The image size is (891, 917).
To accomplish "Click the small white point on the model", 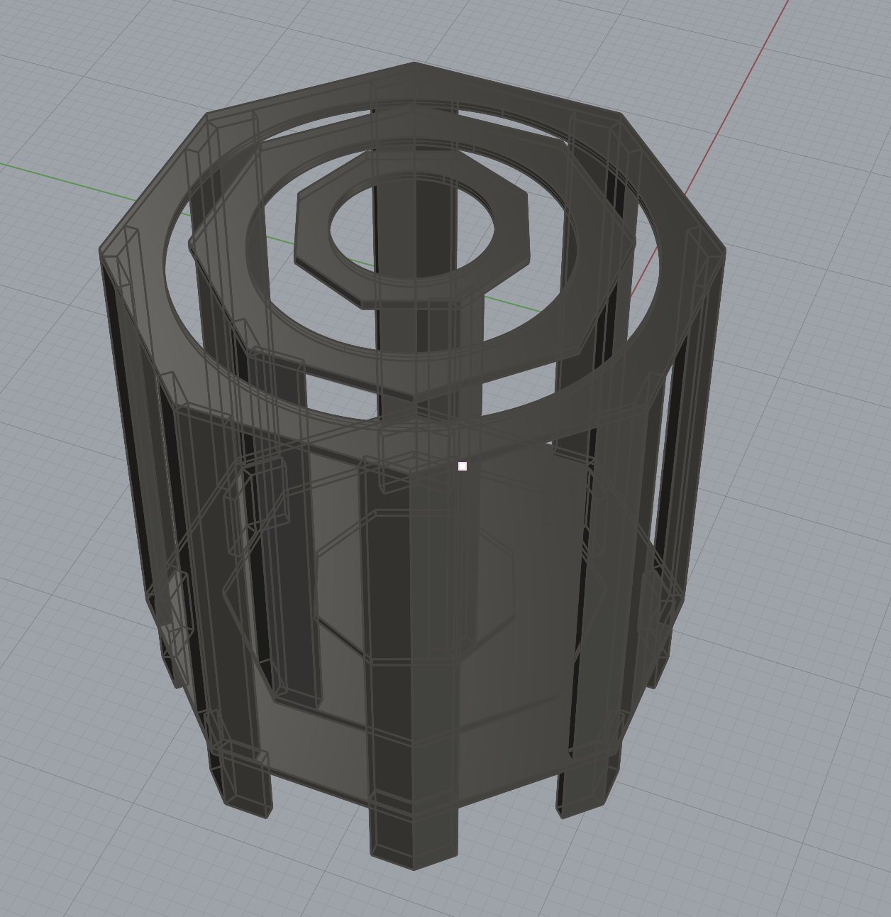I will coord(463,466).
